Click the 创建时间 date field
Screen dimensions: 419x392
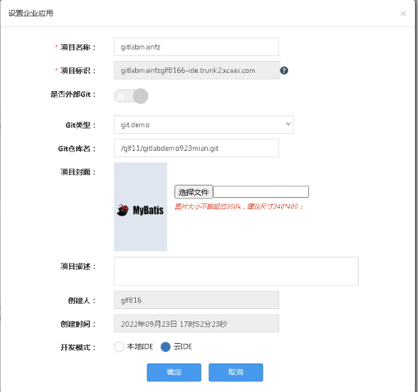click(x=196, y=324)
